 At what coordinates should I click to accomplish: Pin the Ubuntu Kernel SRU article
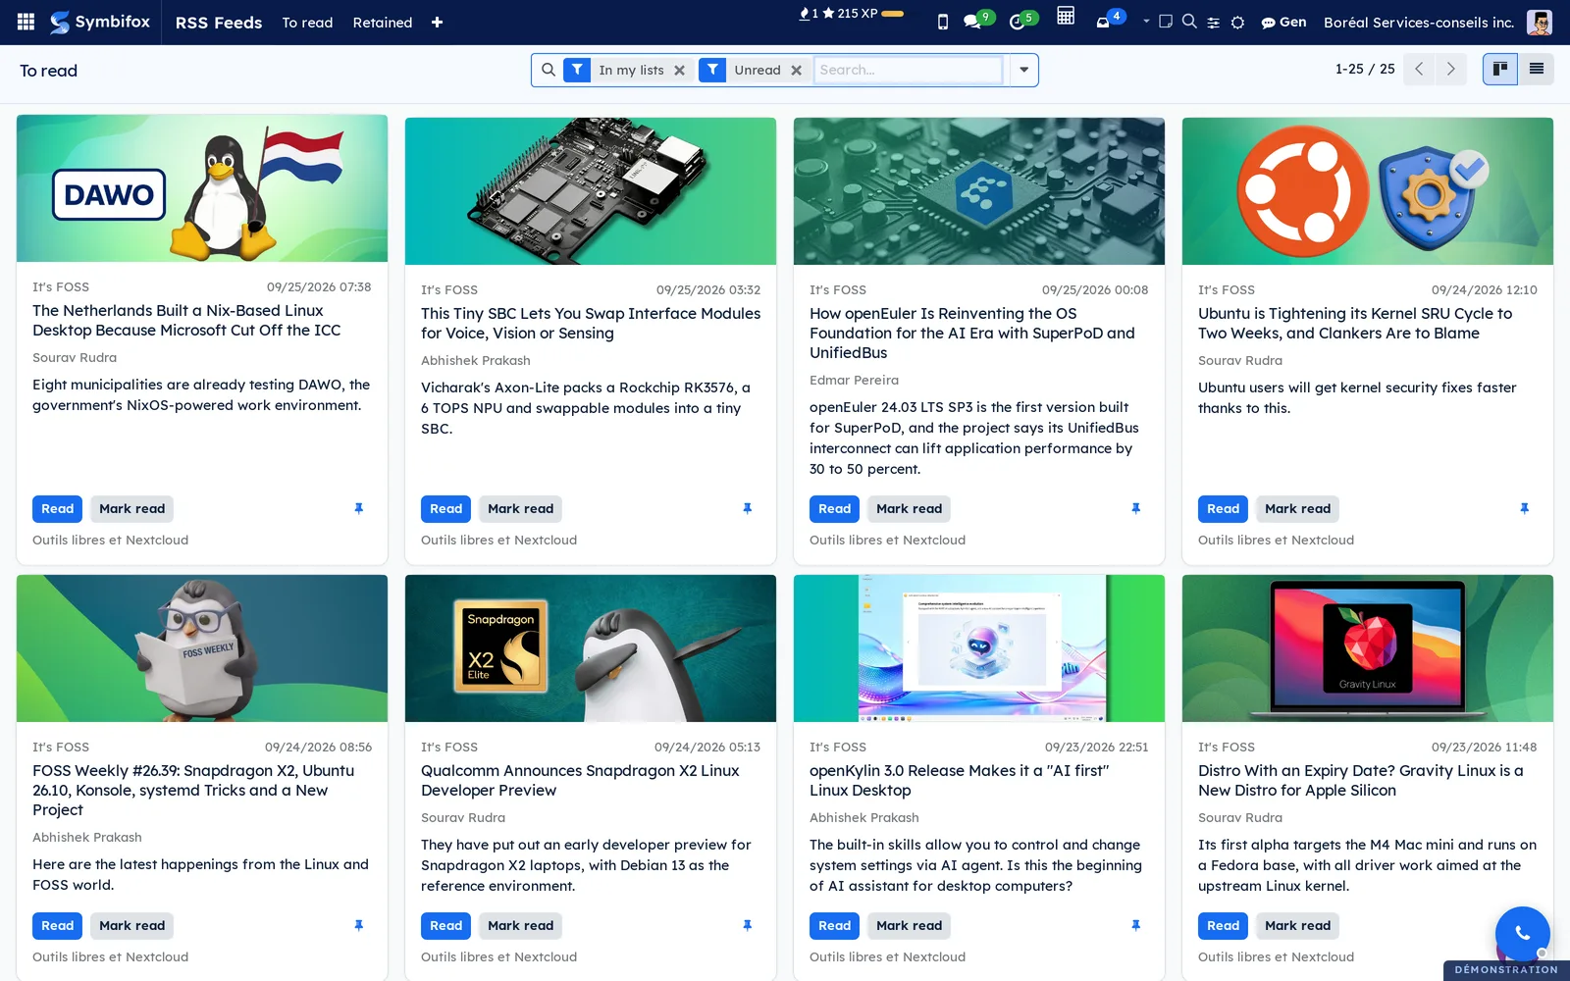pyautogui.click(x=1524, y=508)
